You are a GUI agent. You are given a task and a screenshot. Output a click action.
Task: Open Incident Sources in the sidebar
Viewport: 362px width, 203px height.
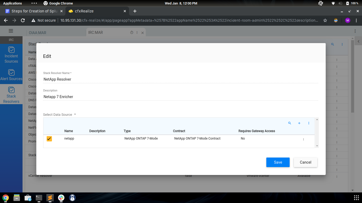coord(11,55)
